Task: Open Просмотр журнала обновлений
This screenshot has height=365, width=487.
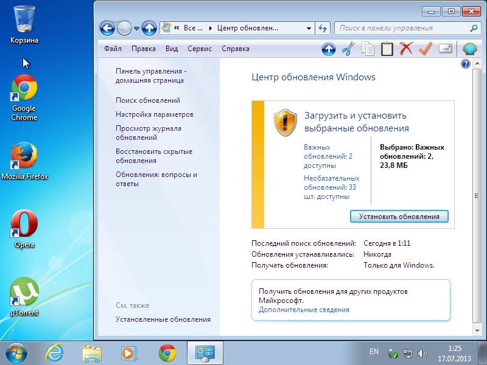Action: pyautogui.click(x=149, y=133)
